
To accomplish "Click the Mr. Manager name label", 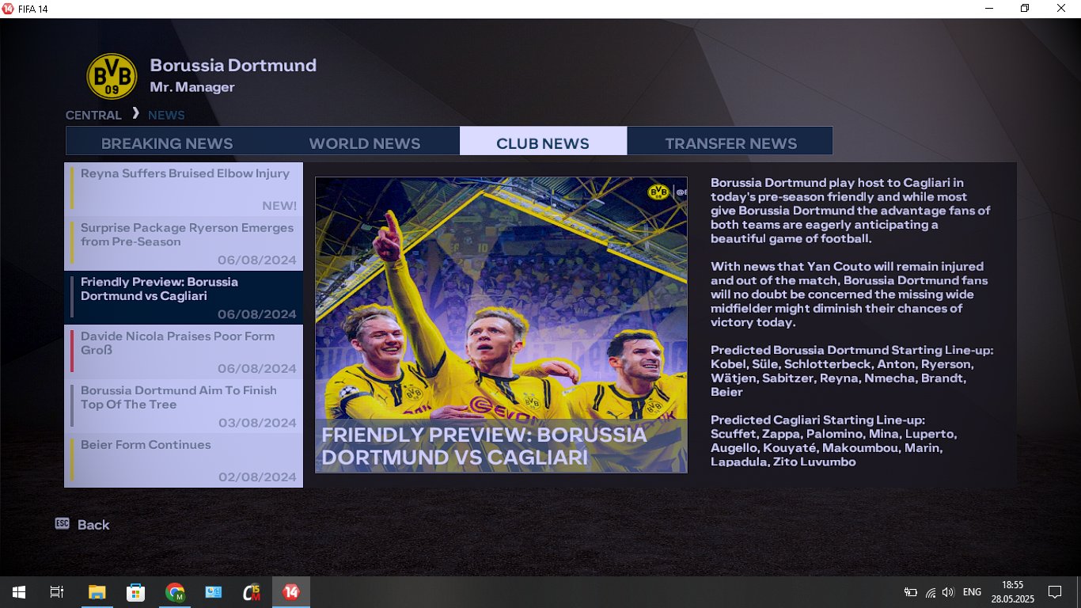I will tap(192, 87).
